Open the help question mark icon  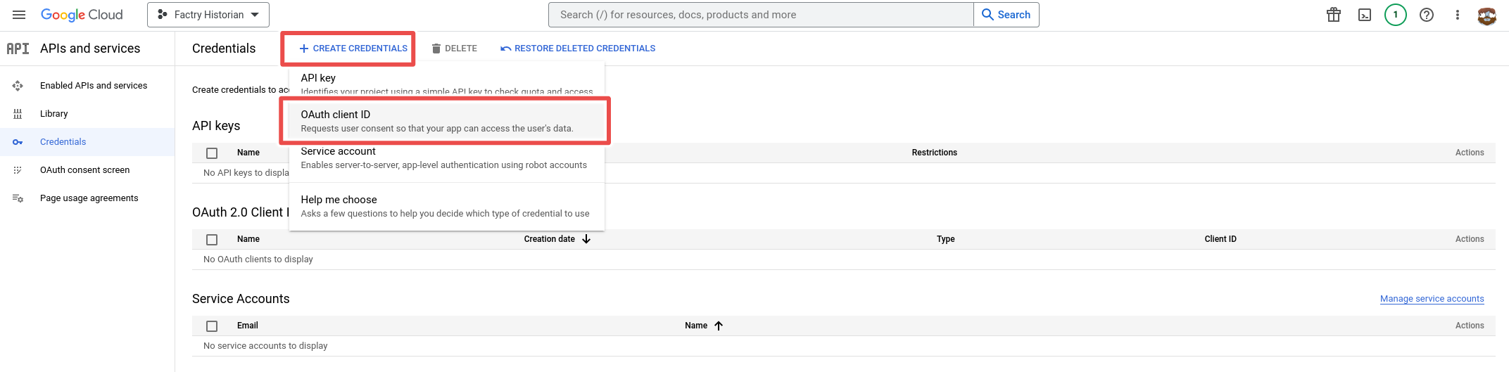coord(1427,15)
